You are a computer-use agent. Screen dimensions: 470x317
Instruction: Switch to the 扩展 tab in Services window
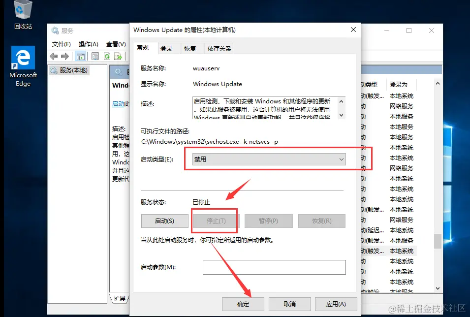coord(119,299)
